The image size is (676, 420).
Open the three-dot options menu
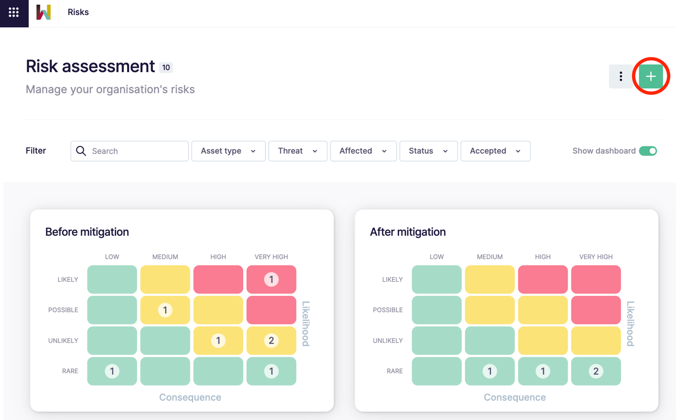tap(621, 76)
